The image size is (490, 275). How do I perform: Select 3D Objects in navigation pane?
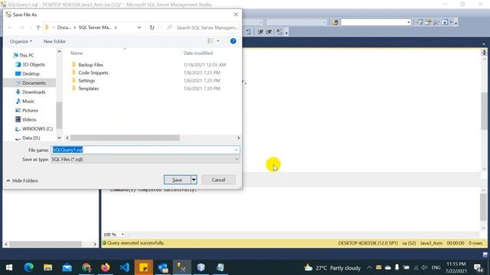point(34,64)
